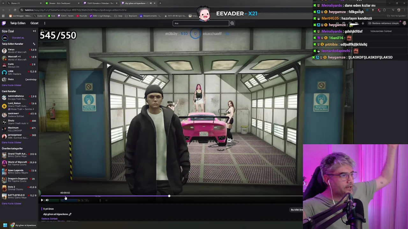The width and height of the screenshot is (408, 229).
Task: Mute the clip volume speaker icon
Action: (47, 200)
